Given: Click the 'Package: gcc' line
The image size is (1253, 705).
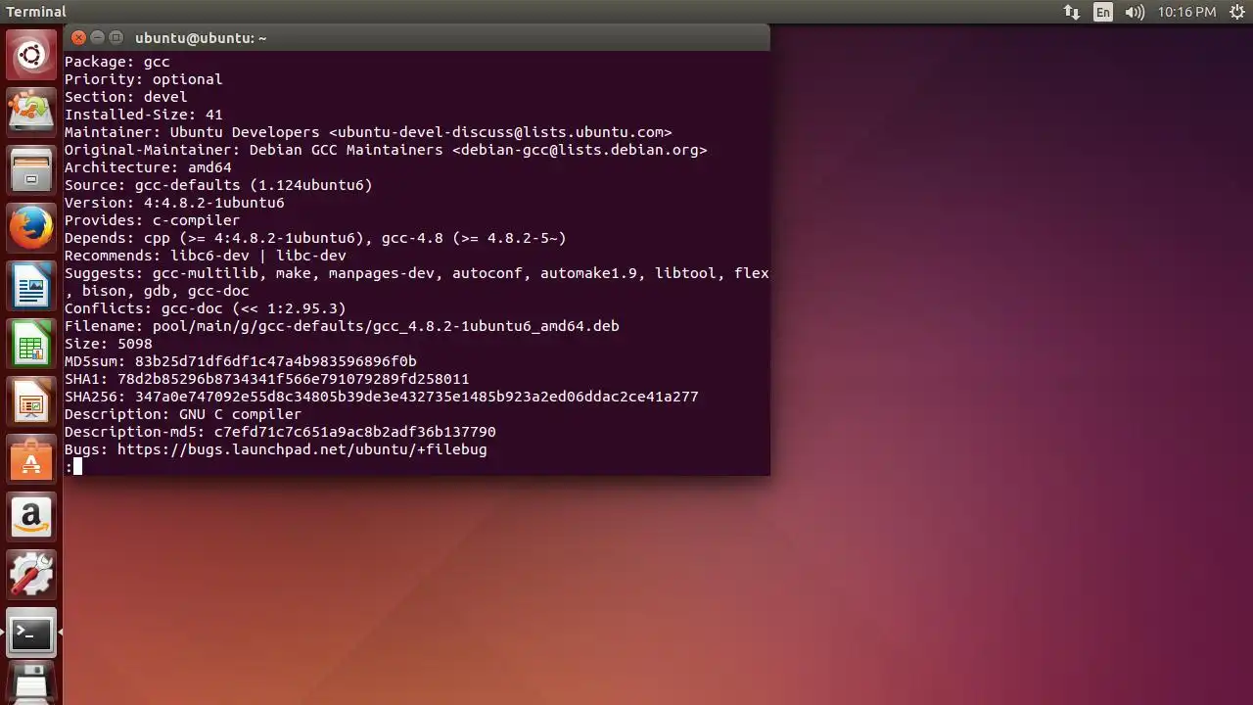Looking at the screenshot, I should tap(117, 62).
